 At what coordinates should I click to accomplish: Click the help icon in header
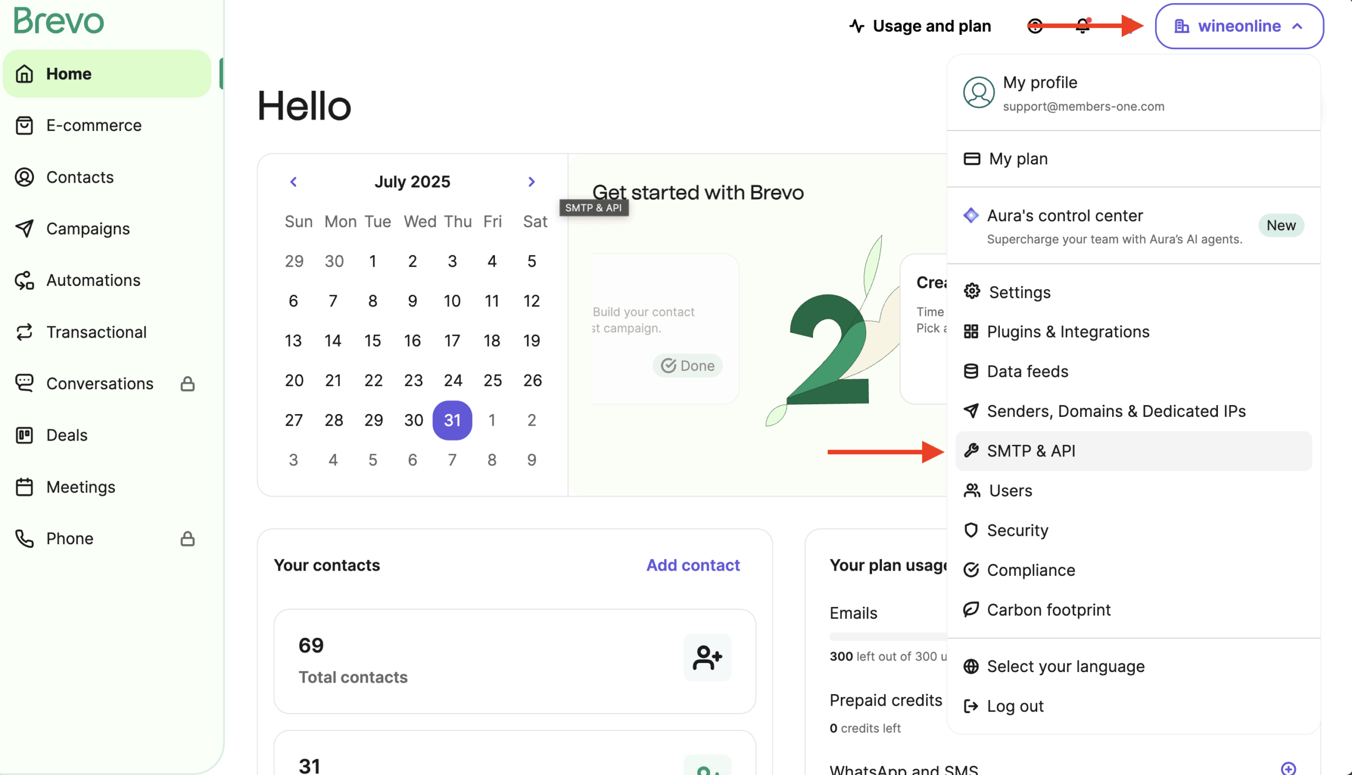pyautogui.click(x=1035, y=25)
